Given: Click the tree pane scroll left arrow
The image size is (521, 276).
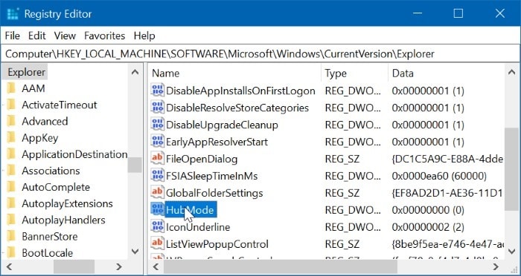Looking at the screenshot, I should click(9, 266).
